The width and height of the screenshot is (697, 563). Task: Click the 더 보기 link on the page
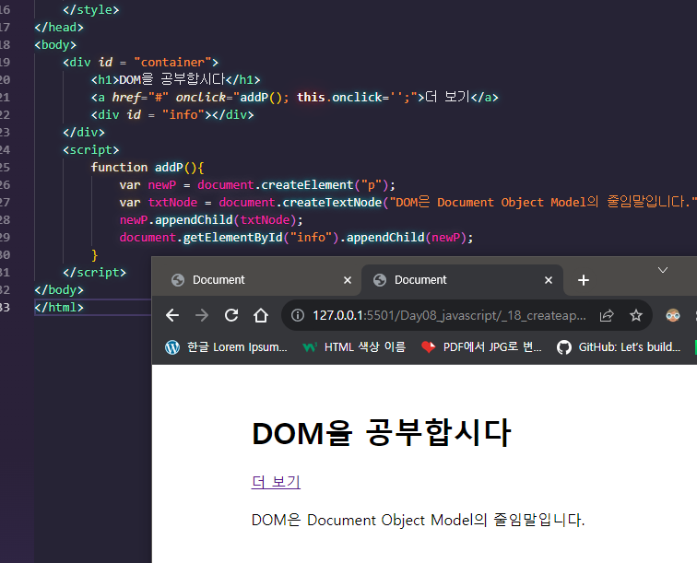276,482
